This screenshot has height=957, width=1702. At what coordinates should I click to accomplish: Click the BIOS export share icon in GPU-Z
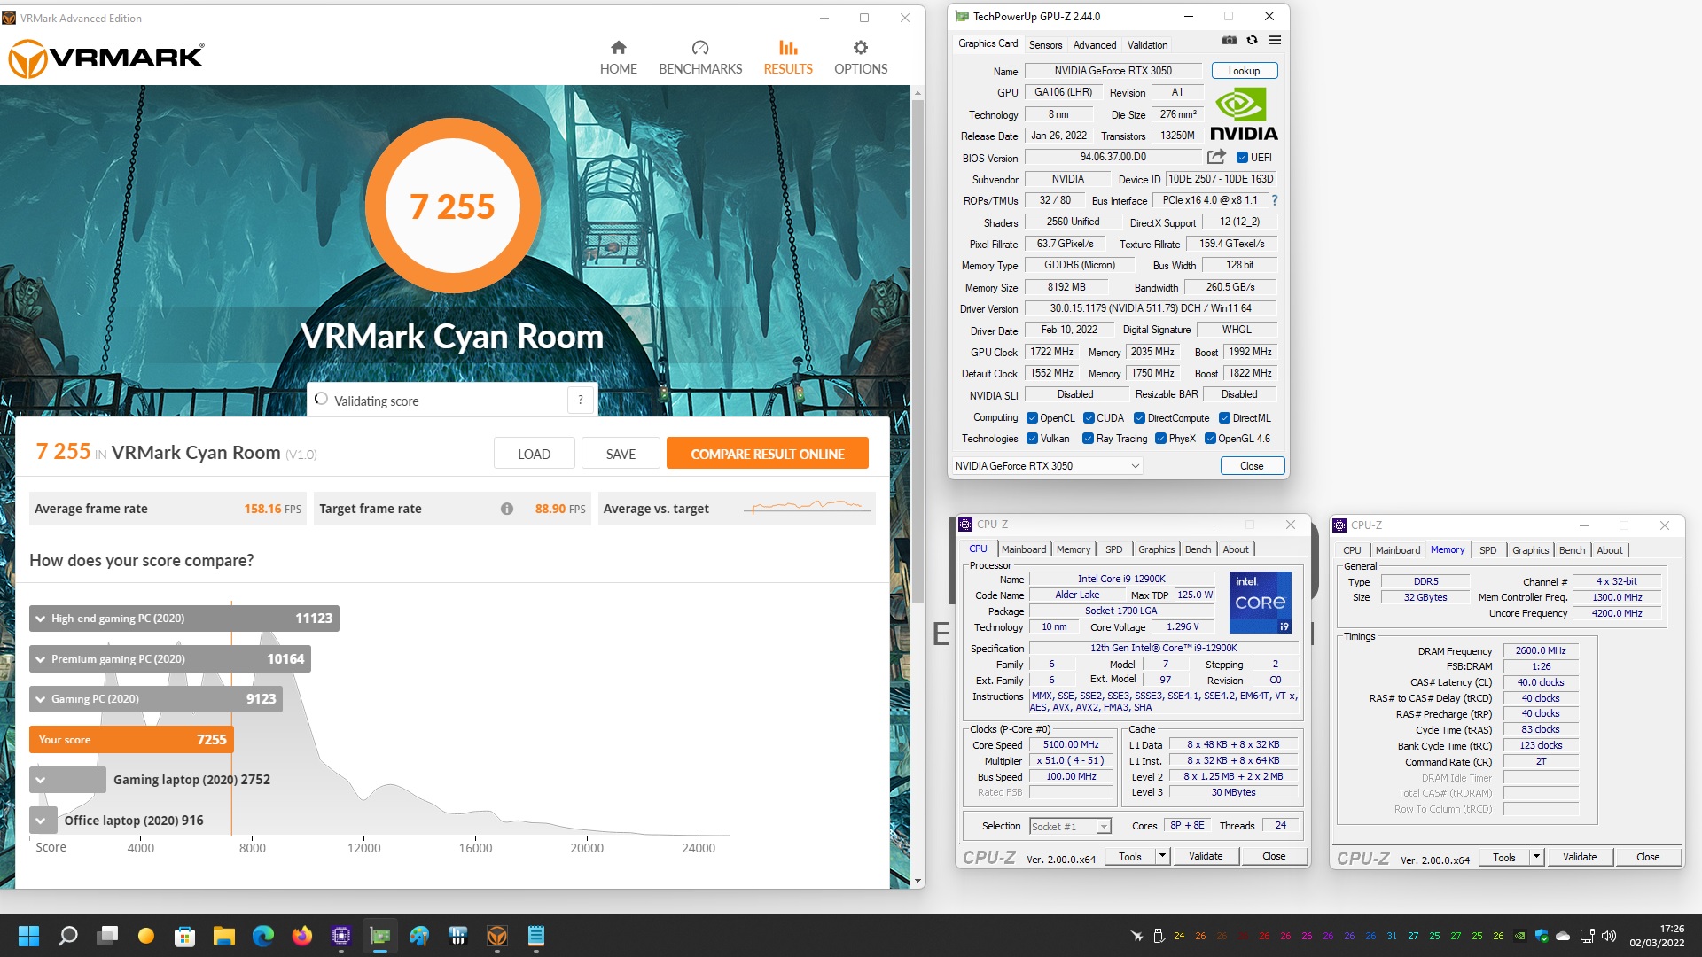pos(1216,157)
